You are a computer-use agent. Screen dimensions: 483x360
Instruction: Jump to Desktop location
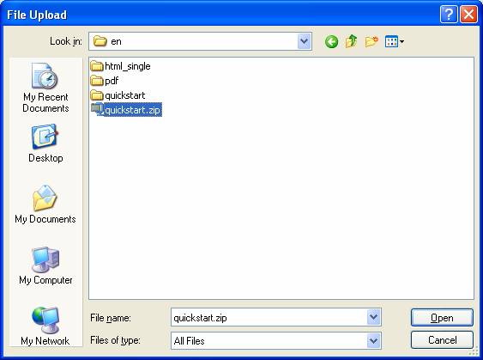[x=45, y=143]
